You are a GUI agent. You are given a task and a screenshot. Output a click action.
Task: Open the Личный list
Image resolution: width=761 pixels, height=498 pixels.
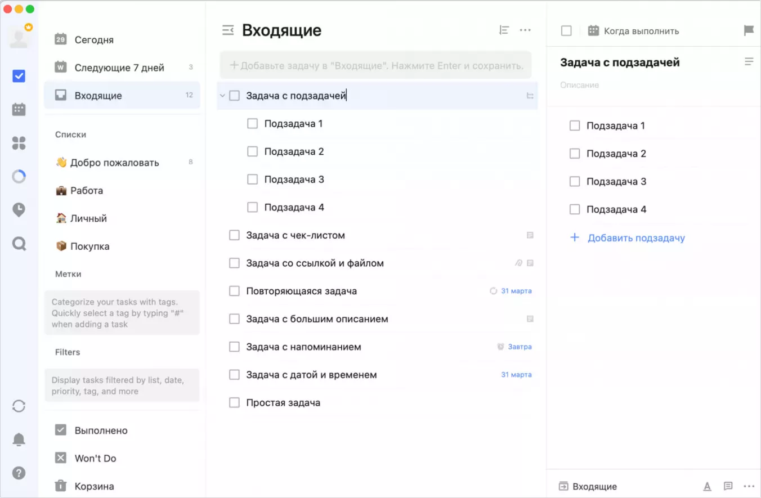pyautogui.click(x=122, y=218)
